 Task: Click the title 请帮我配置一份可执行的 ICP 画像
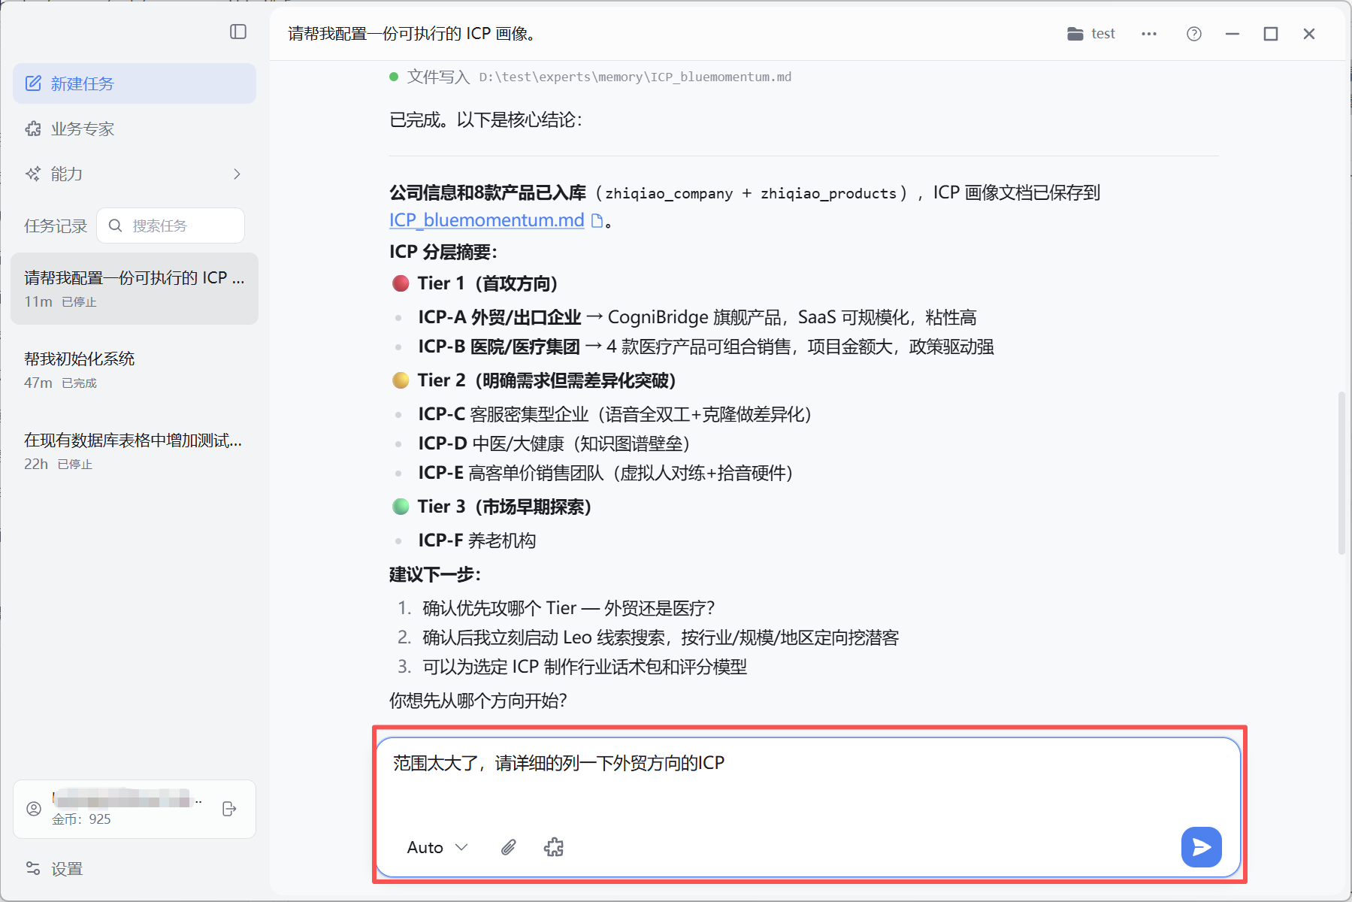click(411, 34)
